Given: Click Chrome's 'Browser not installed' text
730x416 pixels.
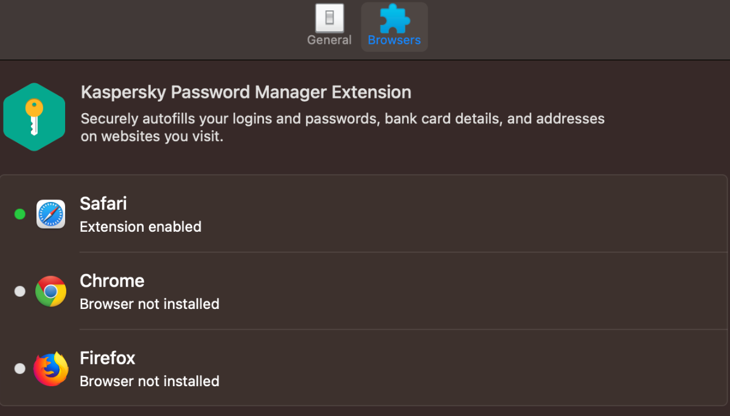Looking at the screenshot, I should (150, 304).
